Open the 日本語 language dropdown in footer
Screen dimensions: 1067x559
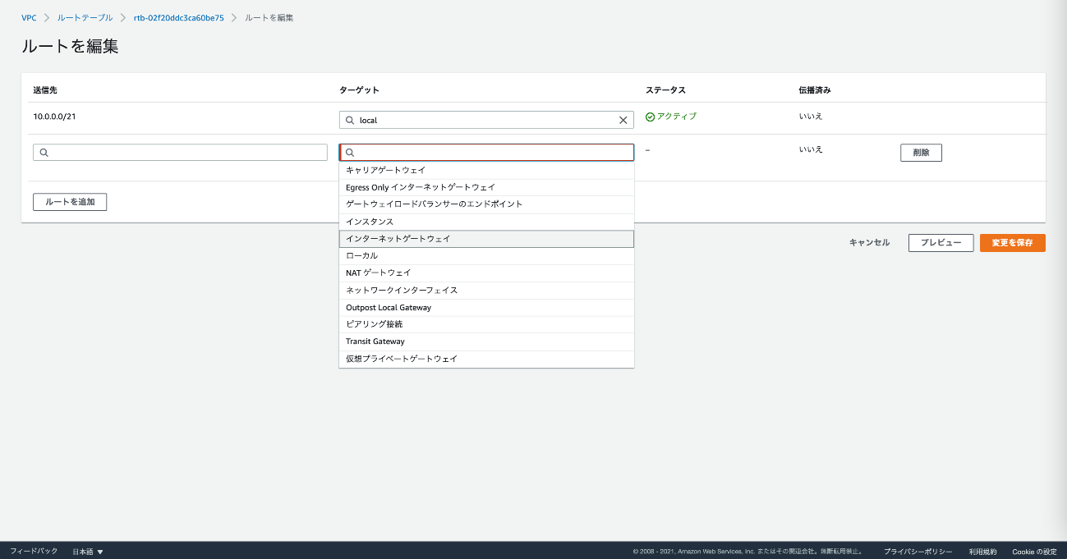click(x=88, y=552)
